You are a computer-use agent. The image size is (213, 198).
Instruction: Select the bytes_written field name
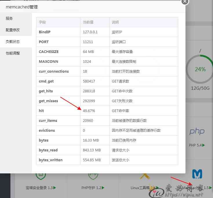(x=51, y=160)
